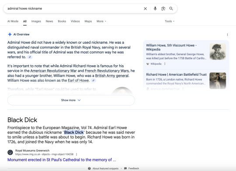Select the All results tab
Screen dimensions: 236x171
[x=25, y=21]
